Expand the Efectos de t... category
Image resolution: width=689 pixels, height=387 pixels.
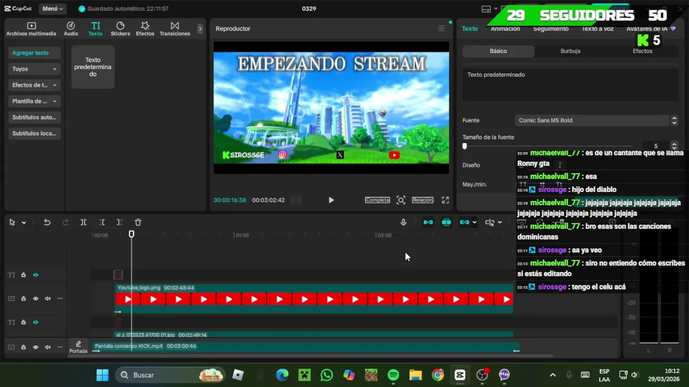tap(34, 85)
